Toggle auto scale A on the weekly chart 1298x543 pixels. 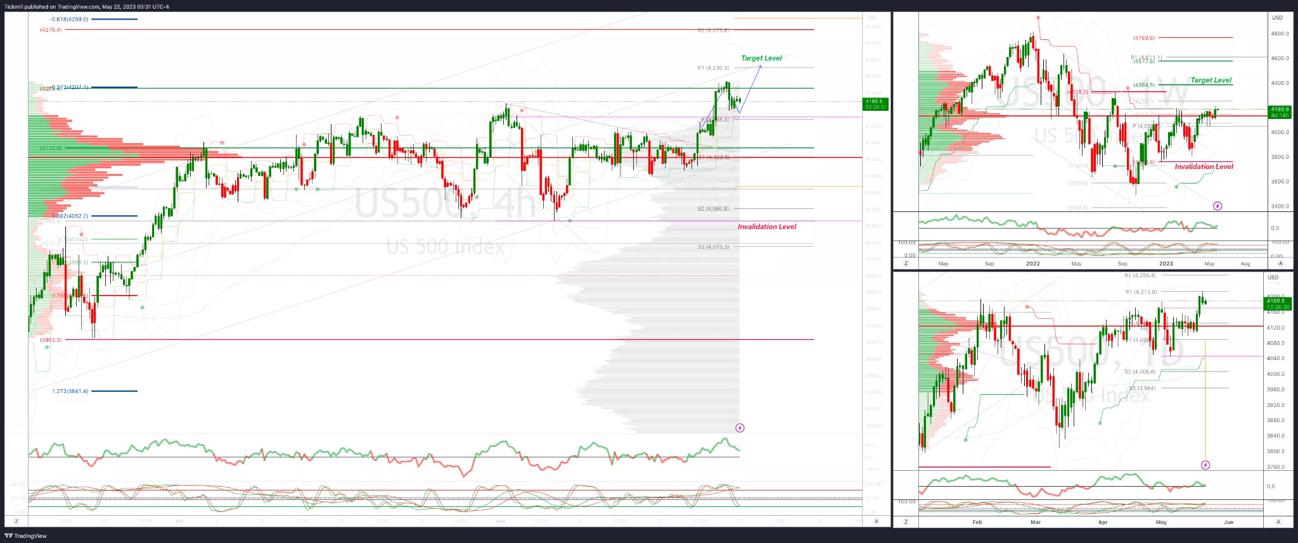click(x=1280, y=263)
